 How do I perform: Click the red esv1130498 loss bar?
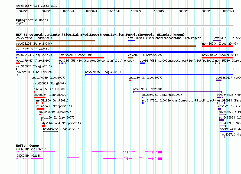(x=130, y=80)
